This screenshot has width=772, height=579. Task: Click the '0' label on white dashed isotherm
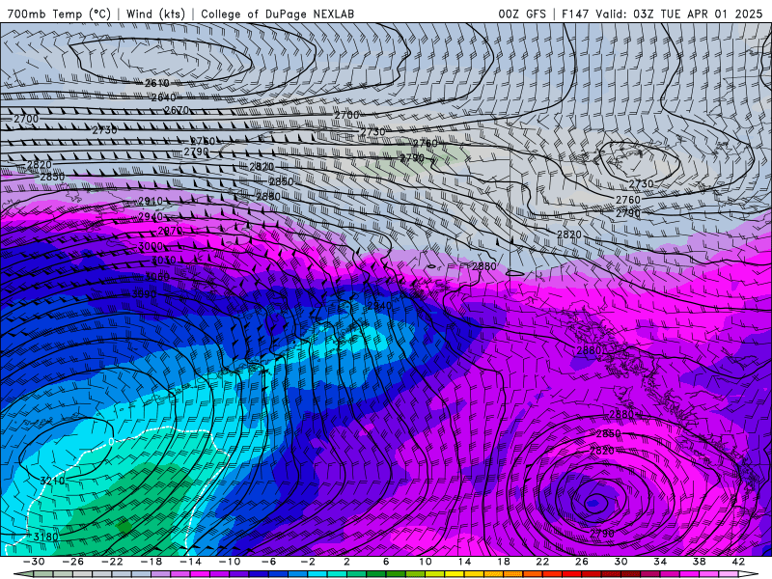(111, 441)
